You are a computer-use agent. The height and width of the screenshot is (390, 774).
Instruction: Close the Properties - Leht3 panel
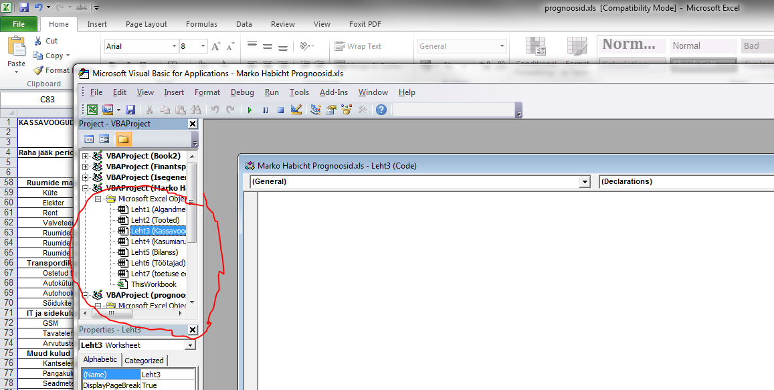193,330
